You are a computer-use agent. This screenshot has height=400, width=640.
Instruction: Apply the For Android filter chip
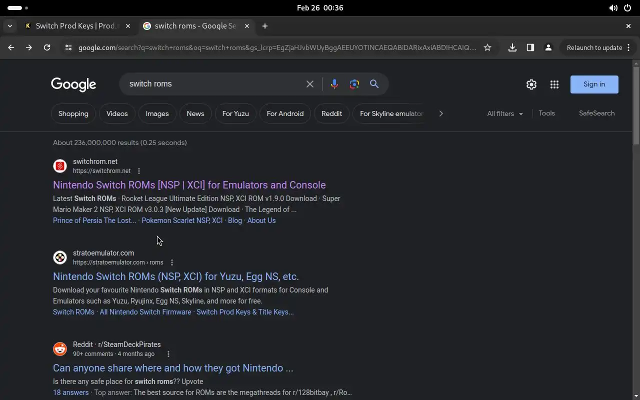click(x=285, y=113)
